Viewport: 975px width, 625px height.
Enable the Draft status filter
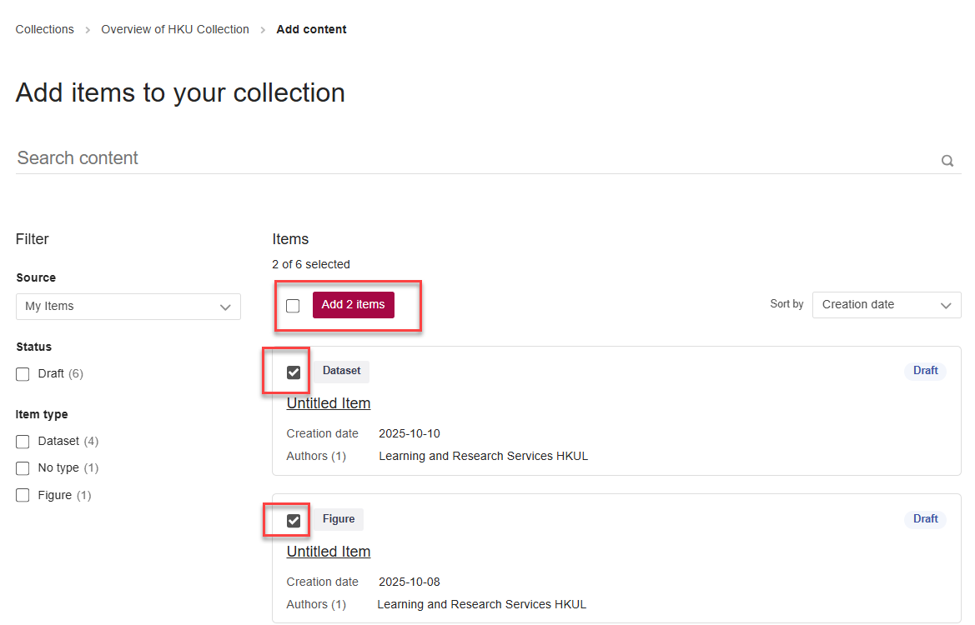pyautogui.click(x=23, y=374)
